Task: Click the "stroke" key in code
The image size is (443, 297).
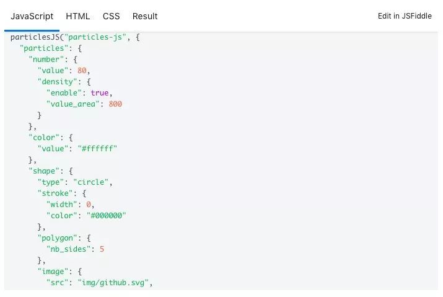Action: [x=55, y=193]
